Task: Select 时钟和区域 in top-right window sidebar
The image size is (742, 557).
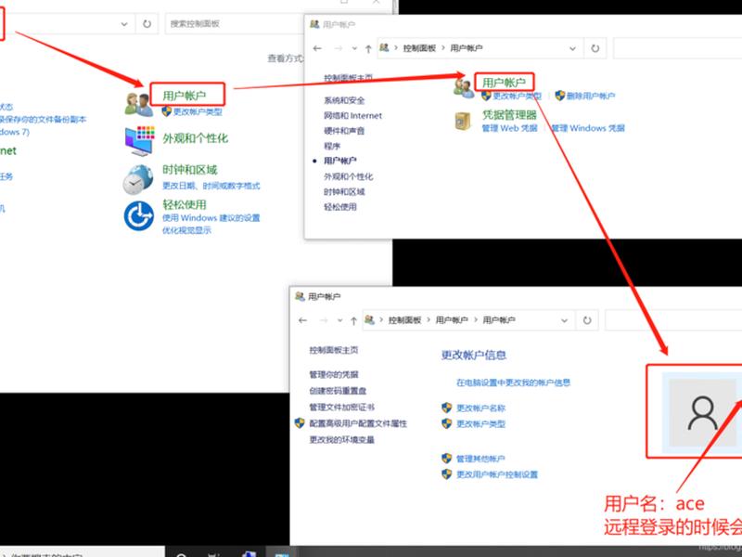Action: tap(344, 192)
